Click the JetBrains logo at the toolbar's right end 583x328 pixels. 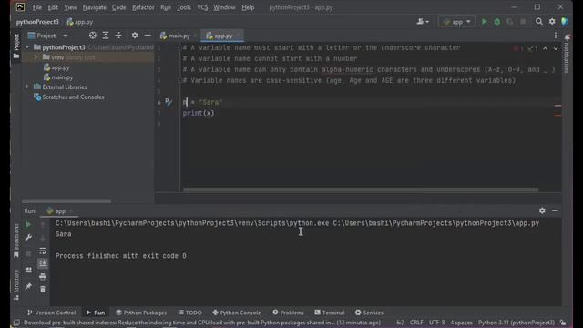pyautogui.click(x=565, y=22)
